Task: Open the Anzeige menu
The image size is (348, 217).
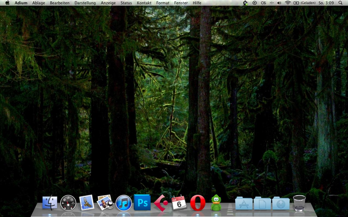Action: pos(108,3)
